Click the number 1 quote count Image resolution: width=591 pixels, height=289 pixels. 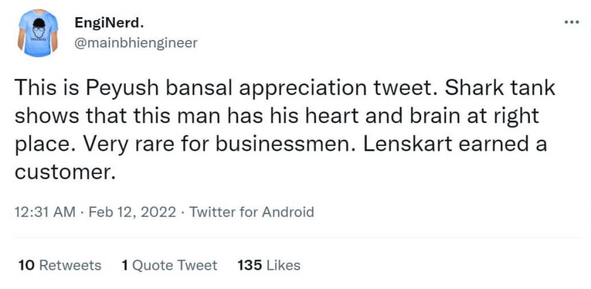pyautogui.click(x=125, y=265)
